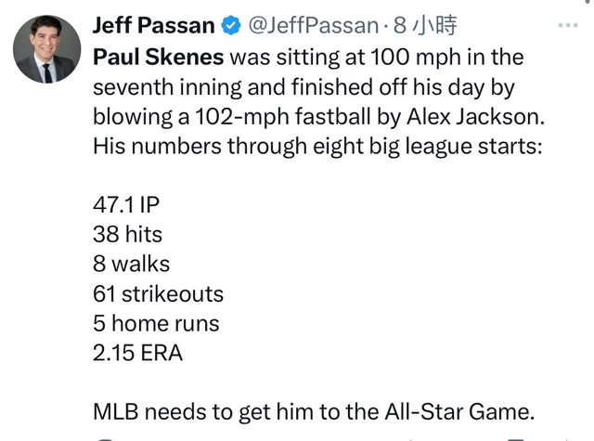Click the Jeff Passan display name
This screenshot has width=594, height=441.
click(x=154, y=26)
